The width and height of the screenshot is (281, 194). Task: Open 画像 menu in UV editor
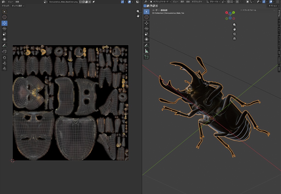pyautogui.click(x=17, y=2)
